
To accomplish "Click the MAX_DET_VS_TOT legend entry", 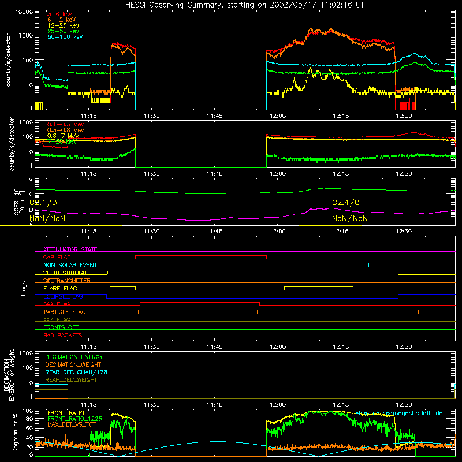I will [72, 424].
